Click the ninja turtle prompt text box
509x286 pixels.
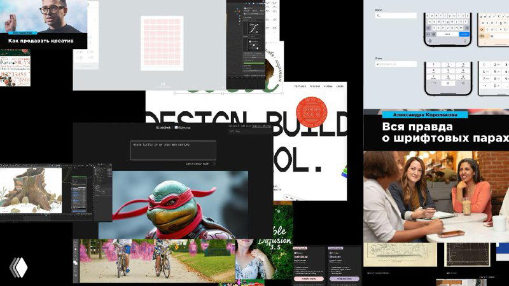(173, 150)
